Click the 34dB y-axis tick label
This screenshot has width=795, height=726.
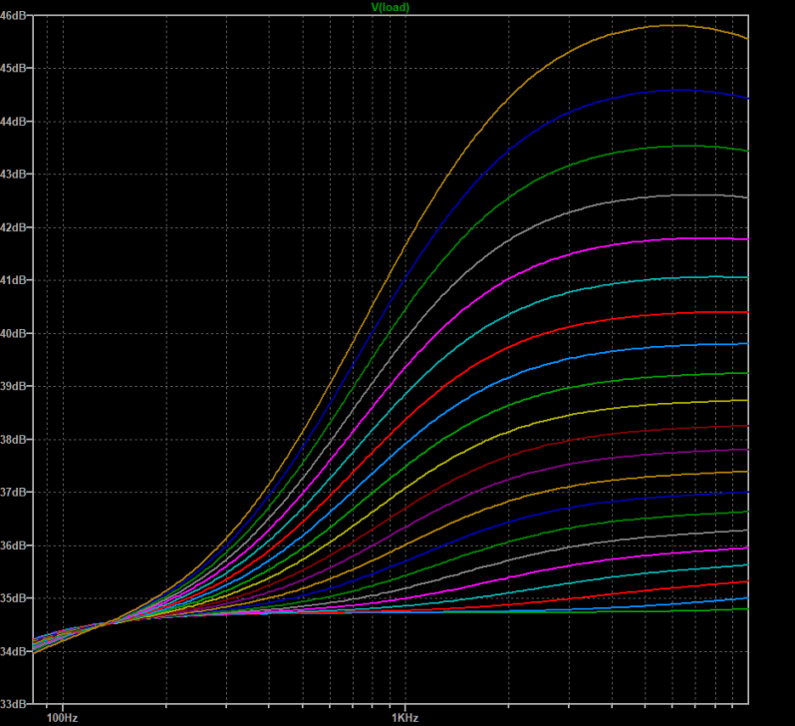click(15, 651)
